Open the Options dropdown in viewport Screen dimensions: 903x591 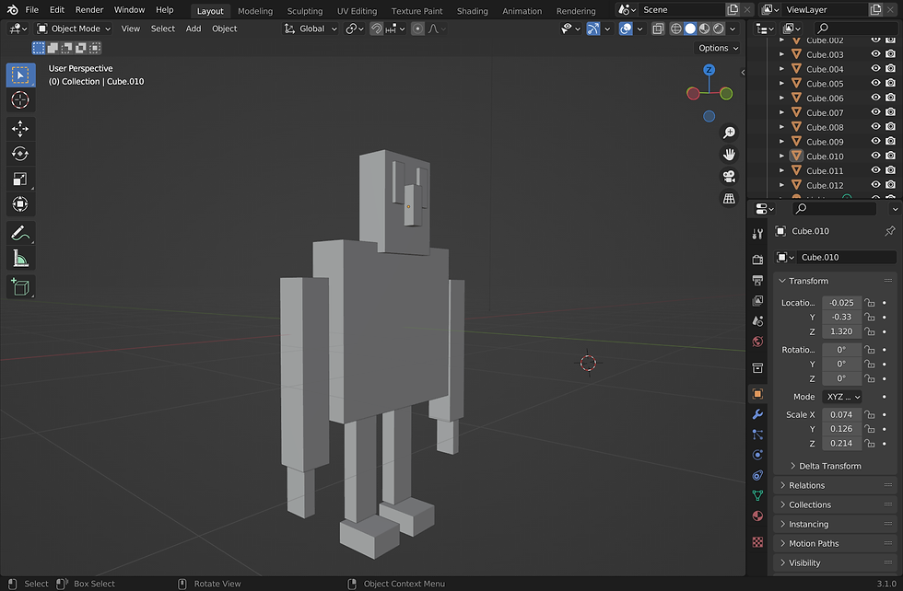pyautogui.click(x=718, y=49)
